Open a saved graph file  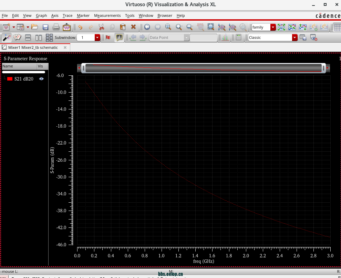[x=34, y=27]
